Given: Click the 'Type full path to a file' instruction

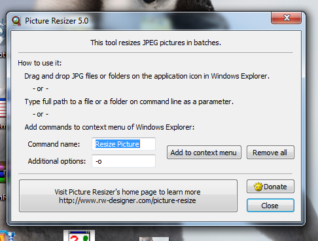Looking at the screenshot, I should (129, 102).
